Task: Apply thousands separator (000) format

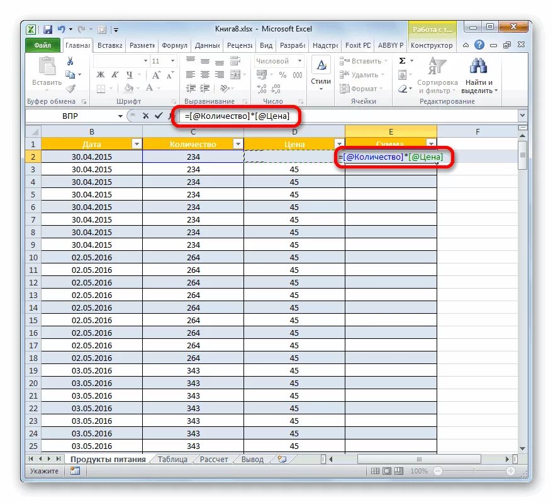Action: [298, 75]
